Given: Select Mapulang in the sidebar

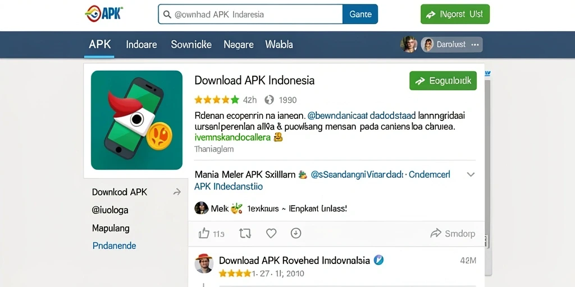Looking at the screenshot, I should [x=111, y=229].
